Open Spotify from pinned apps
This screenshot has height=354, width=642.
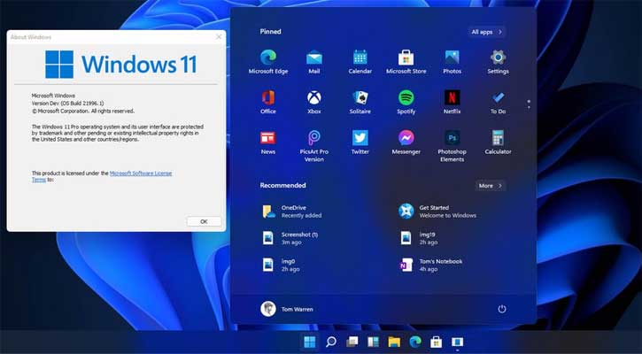click(x=406, y=102)
